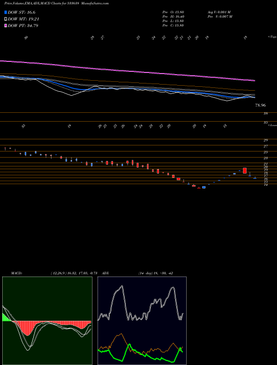Click the 35 price level label
The image size is (277, 365).
point(265,122)
